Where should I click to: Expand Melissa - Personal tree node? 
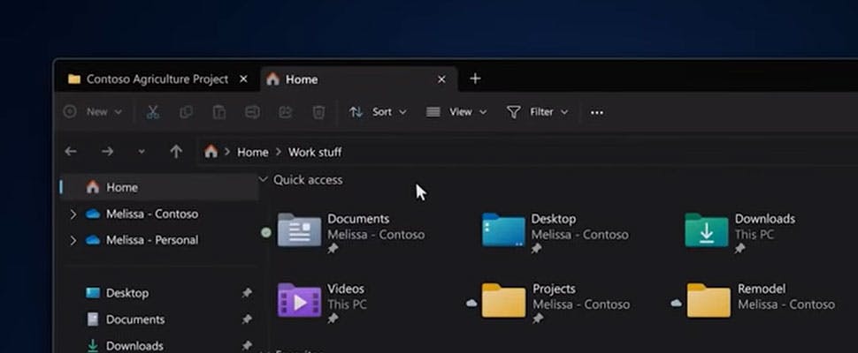(x=73, y=240)
